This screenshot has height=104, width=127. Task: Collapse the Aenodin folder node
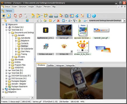coord(13,35)
